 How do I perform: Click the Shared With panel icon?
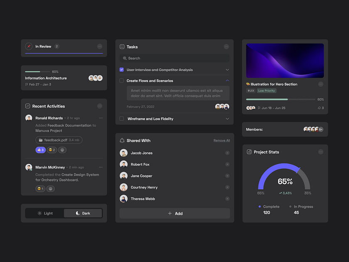[122, 140]
